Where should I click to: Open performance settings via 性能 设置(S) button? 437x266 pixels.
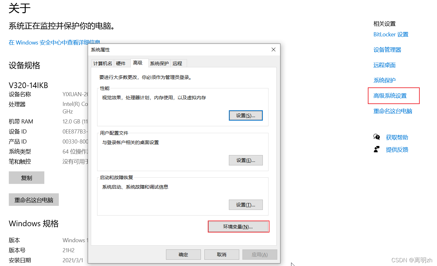coord(246,115)
